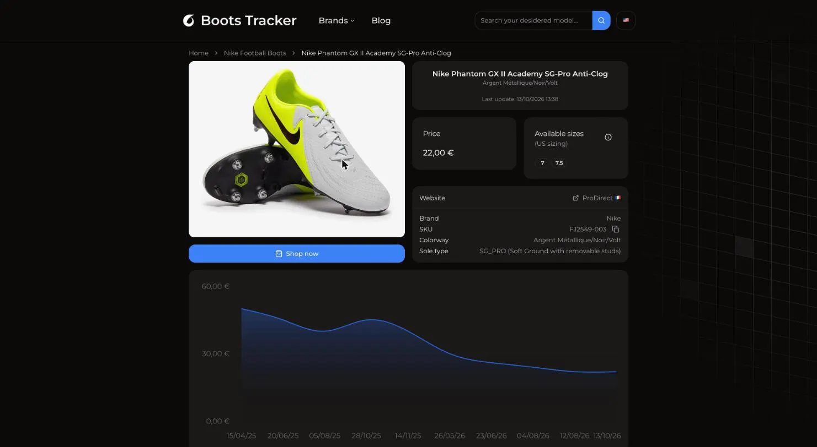Open the Boots Tracker home title

point(248,20)
